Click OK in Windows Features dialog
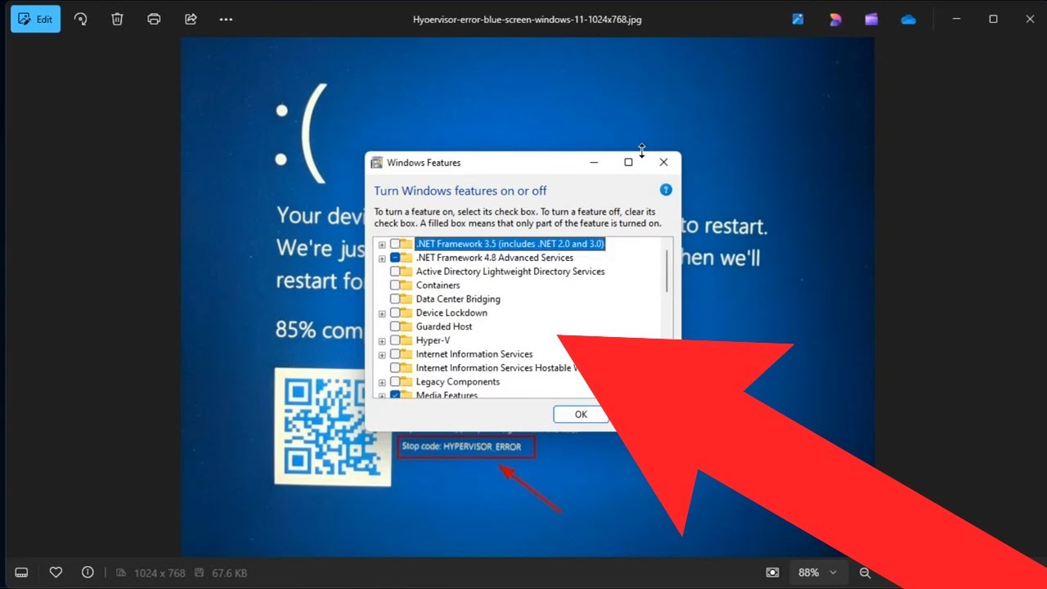Viewport: 1047px width, 589px height. [581, 414]
